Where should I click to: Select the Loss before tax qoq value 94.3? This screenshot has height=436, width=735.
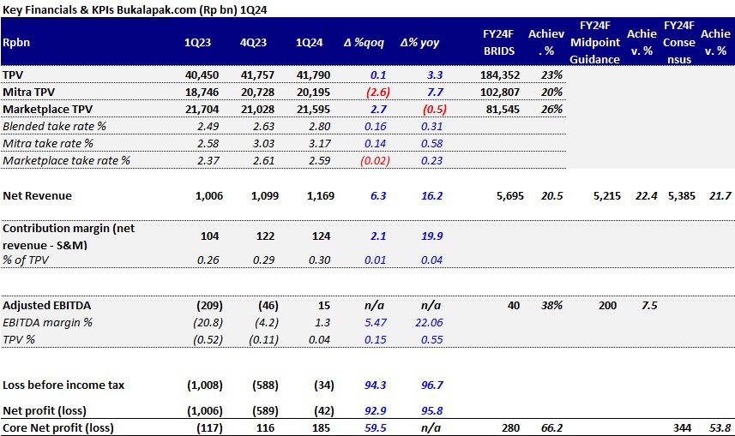tap(376, 385)
